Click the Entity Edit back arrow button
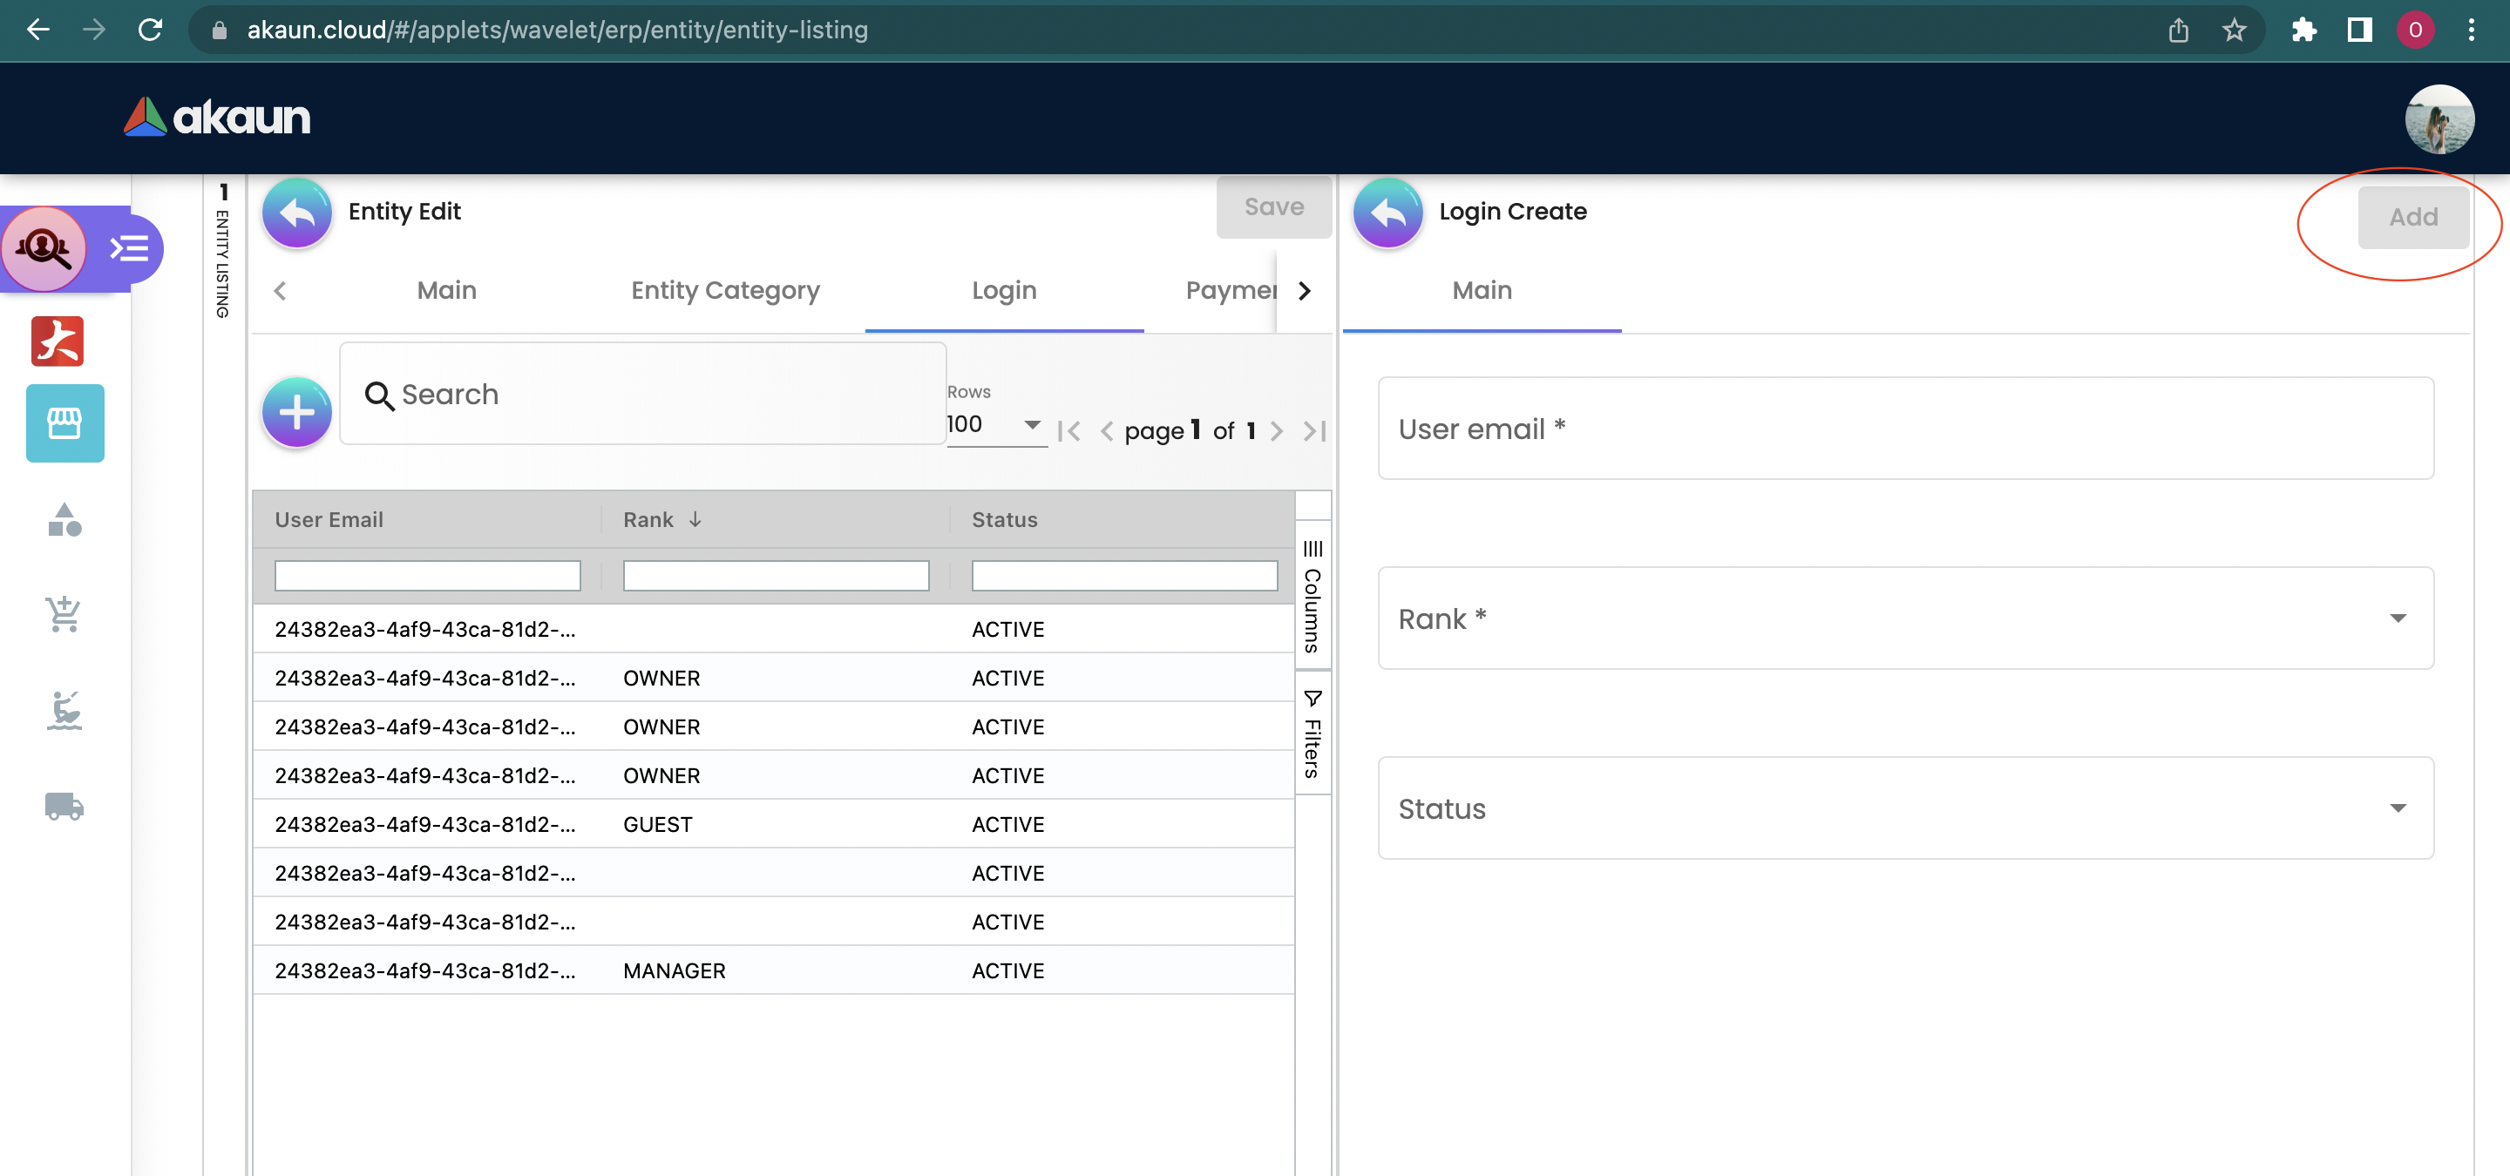Screen dimensions: 2510x1176 (x=296, y=213)
